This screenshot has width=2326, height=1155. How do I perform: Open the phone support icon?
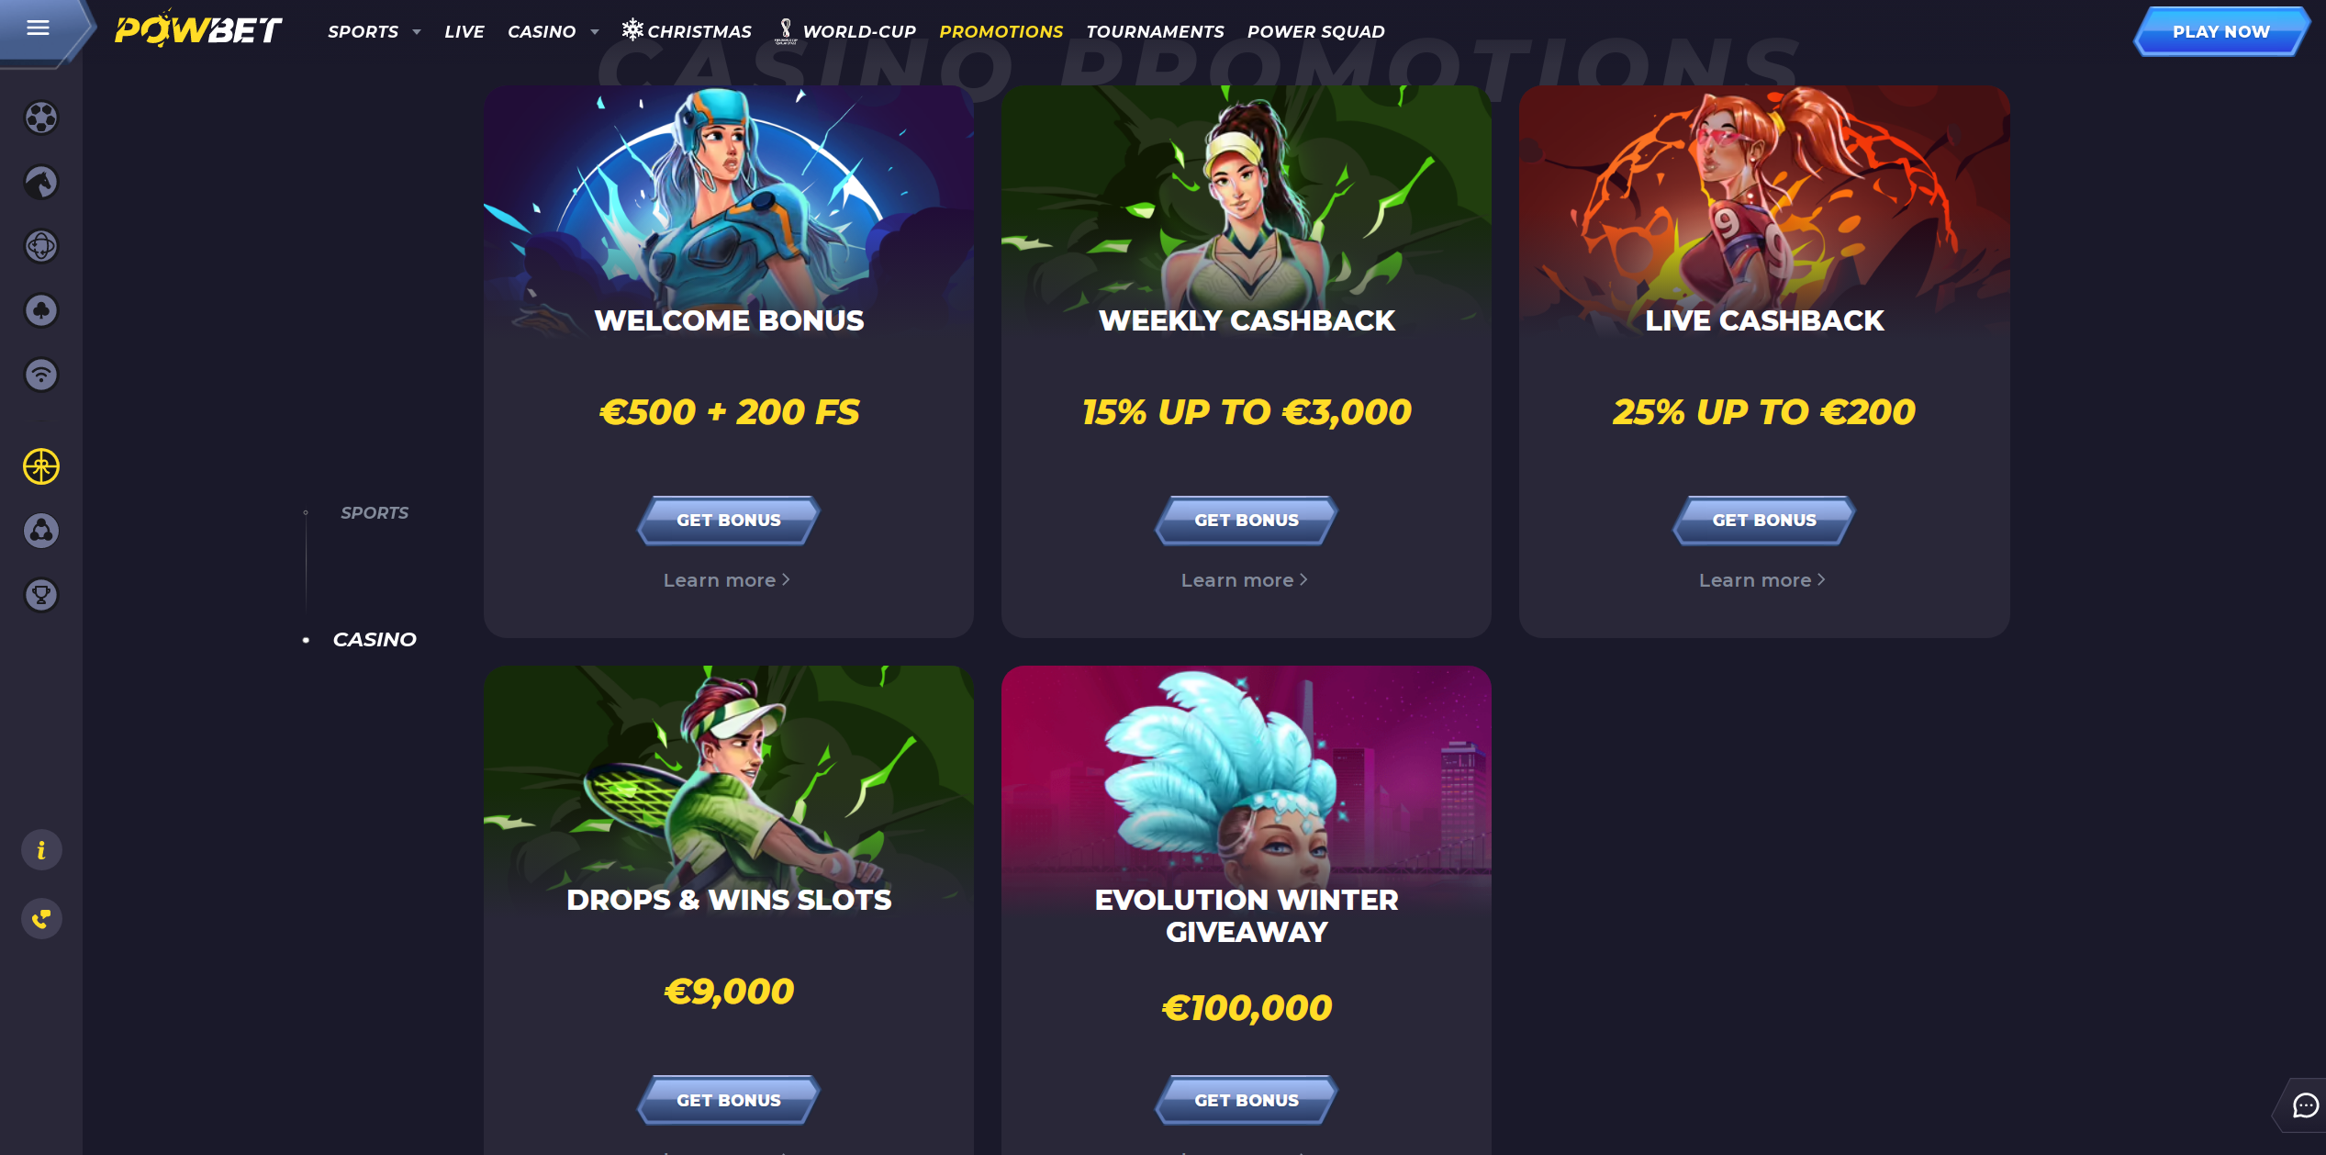click(41, 918)
